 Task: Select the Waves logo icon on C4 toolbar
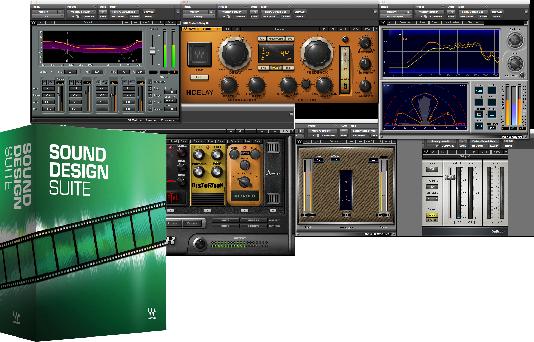(34, 22)
